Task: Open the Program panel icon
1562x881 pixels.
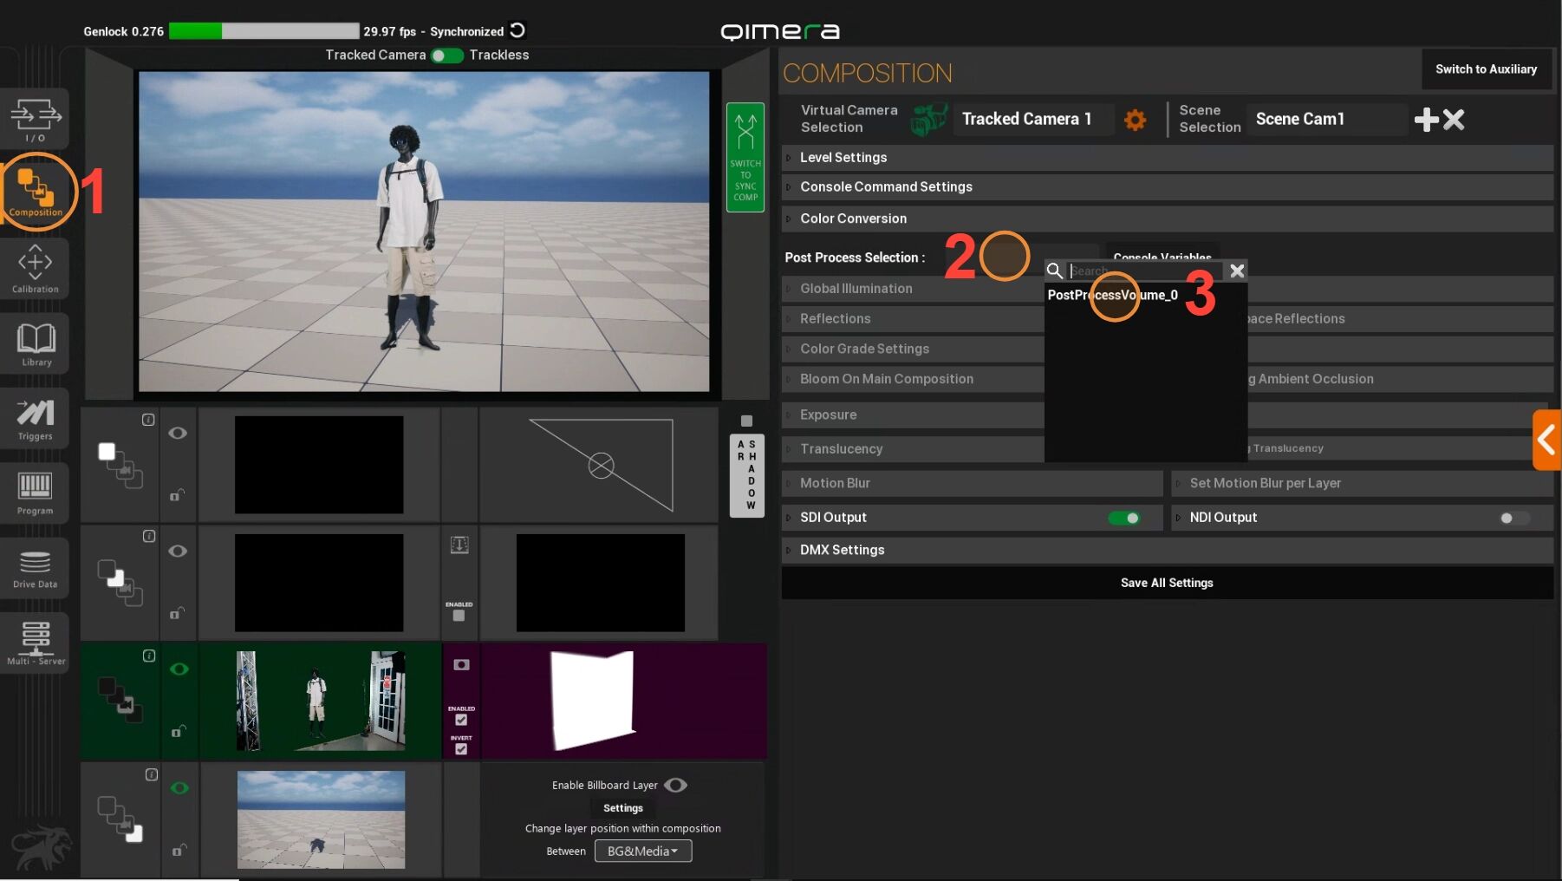Action: [36, 492]
